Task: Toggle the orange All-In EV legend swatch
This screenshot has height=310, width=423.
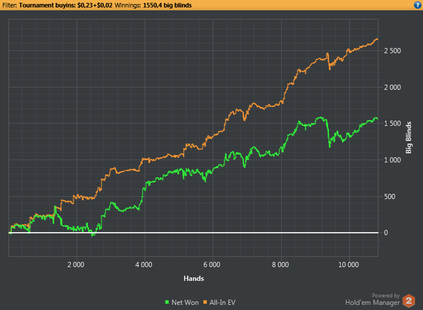Action: 205,302
